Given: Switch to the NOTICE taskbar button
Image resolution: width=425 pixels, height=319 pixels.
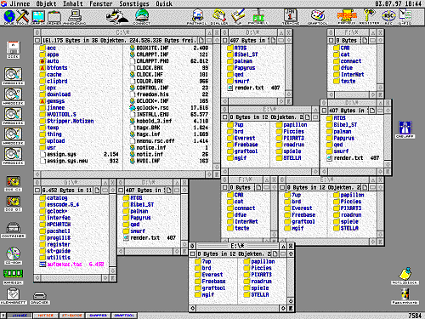Looking at the screenshot, I should click(x=46, y=316).
